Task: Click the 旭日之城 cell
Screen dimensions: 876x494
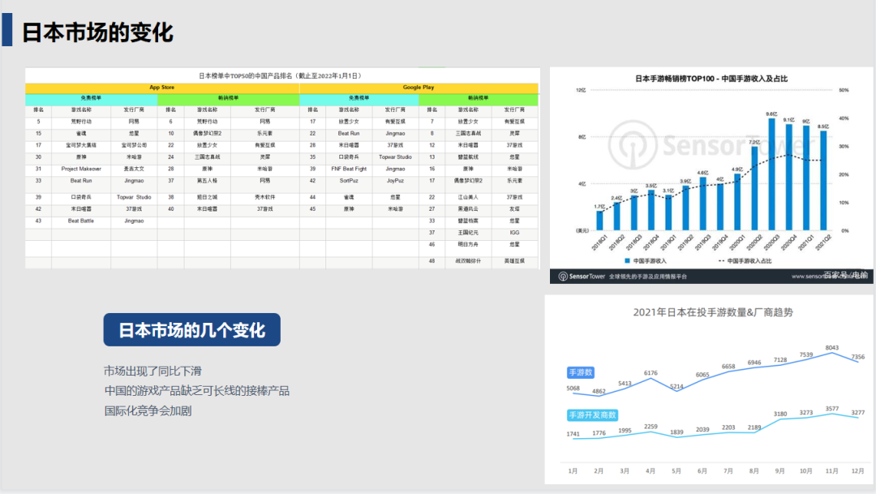Action: [x=208, y=197]
